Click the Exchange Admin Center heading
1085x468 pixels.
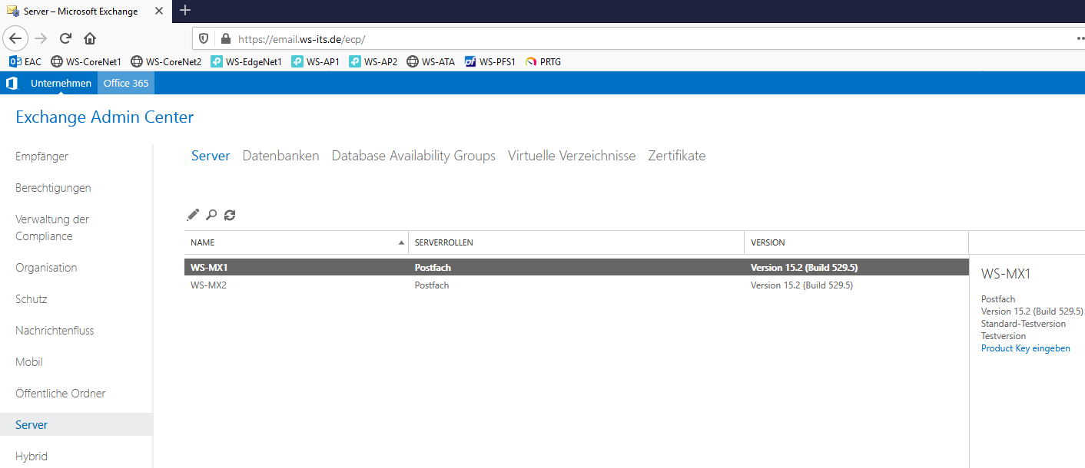(105, 117)
